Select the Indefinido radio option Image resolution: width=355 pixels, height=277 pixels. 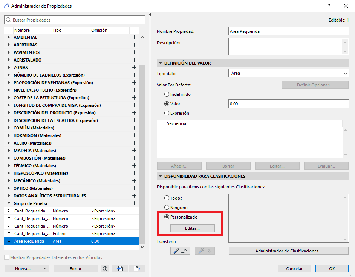167,94
